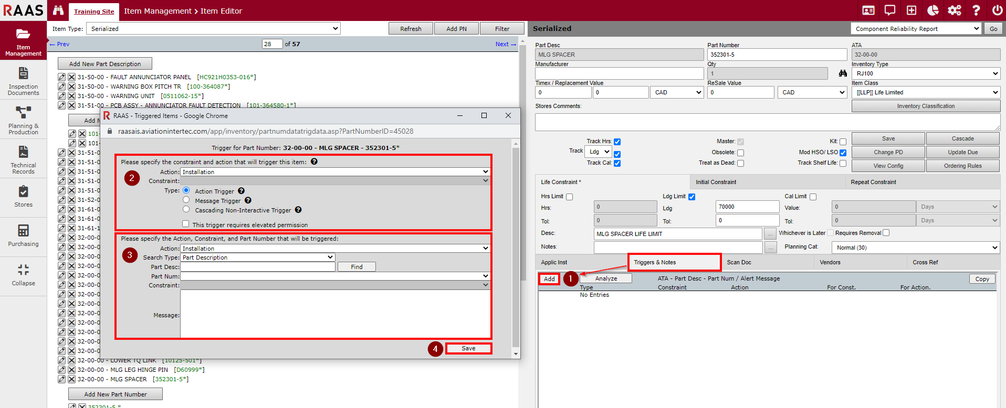Enable elevated permission checkbox for trigger

point(186,224)
